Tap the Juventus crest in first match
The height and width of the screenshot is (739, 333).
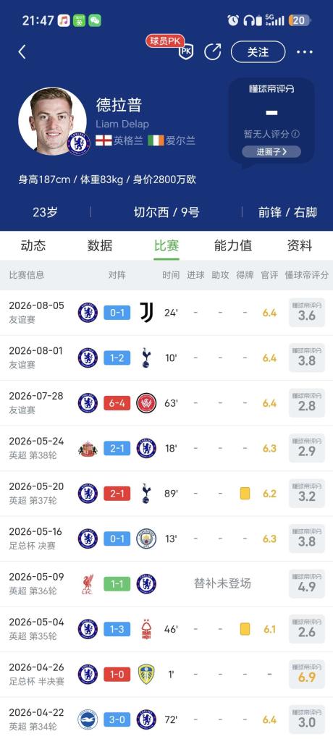tap(146, 313)
